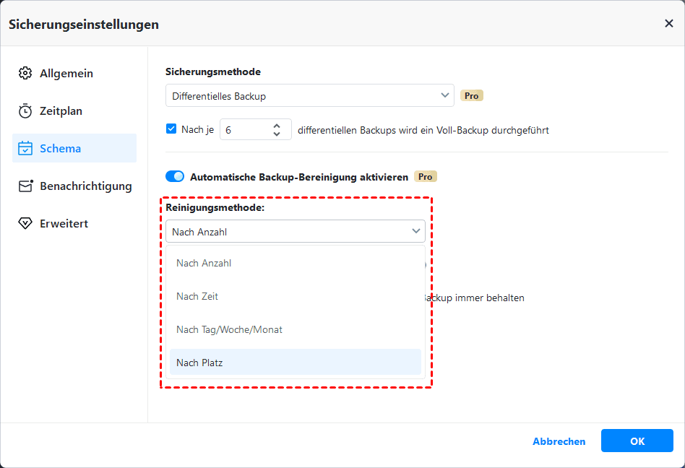Increase differential backup count with up arrow
This screenshot has width=685, height=468.
(x=277, y=125)
